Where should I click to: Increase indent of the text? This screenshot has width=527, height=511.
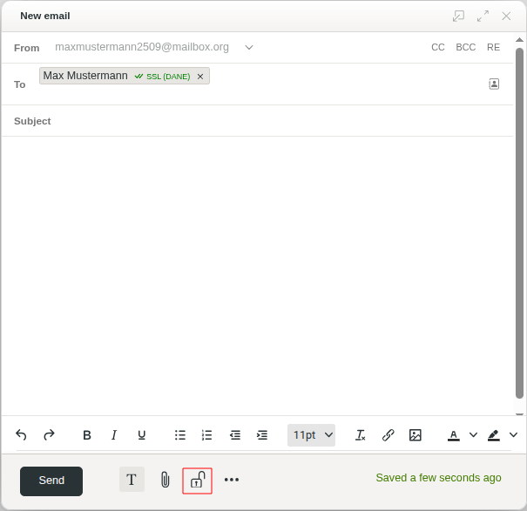[x=261, y=435]
